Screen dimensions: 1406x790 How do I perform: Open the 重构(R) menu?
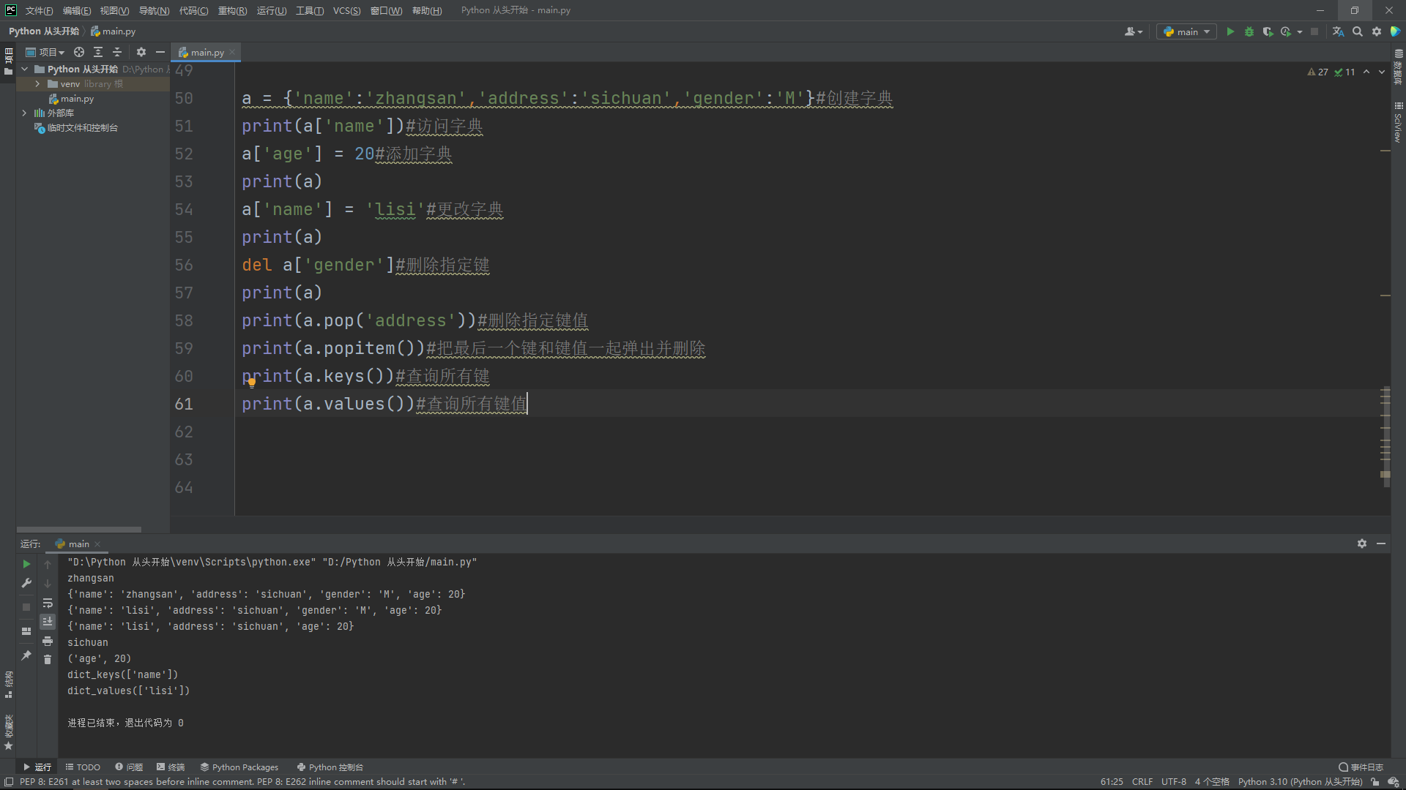coord(232,10)
